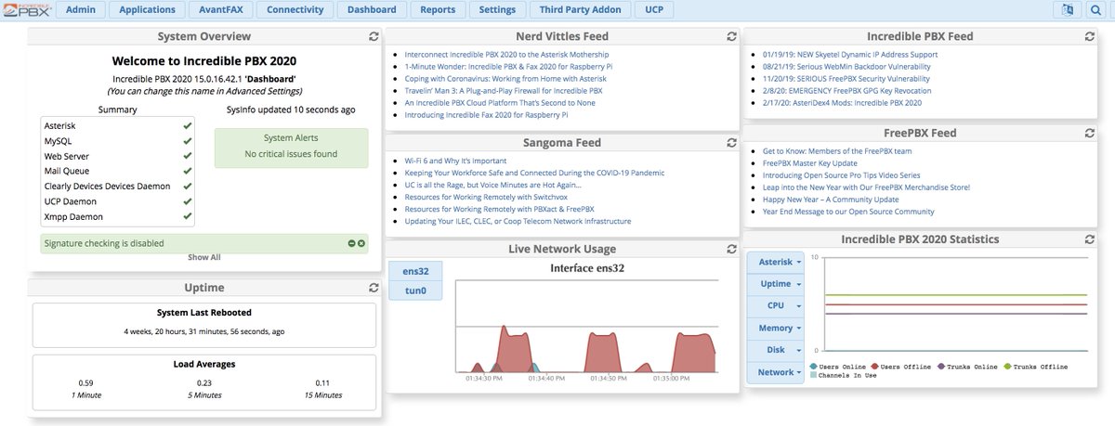Toggle Channels In Use legend entry
The image size is (1115, 426).
tap(842, 377)
